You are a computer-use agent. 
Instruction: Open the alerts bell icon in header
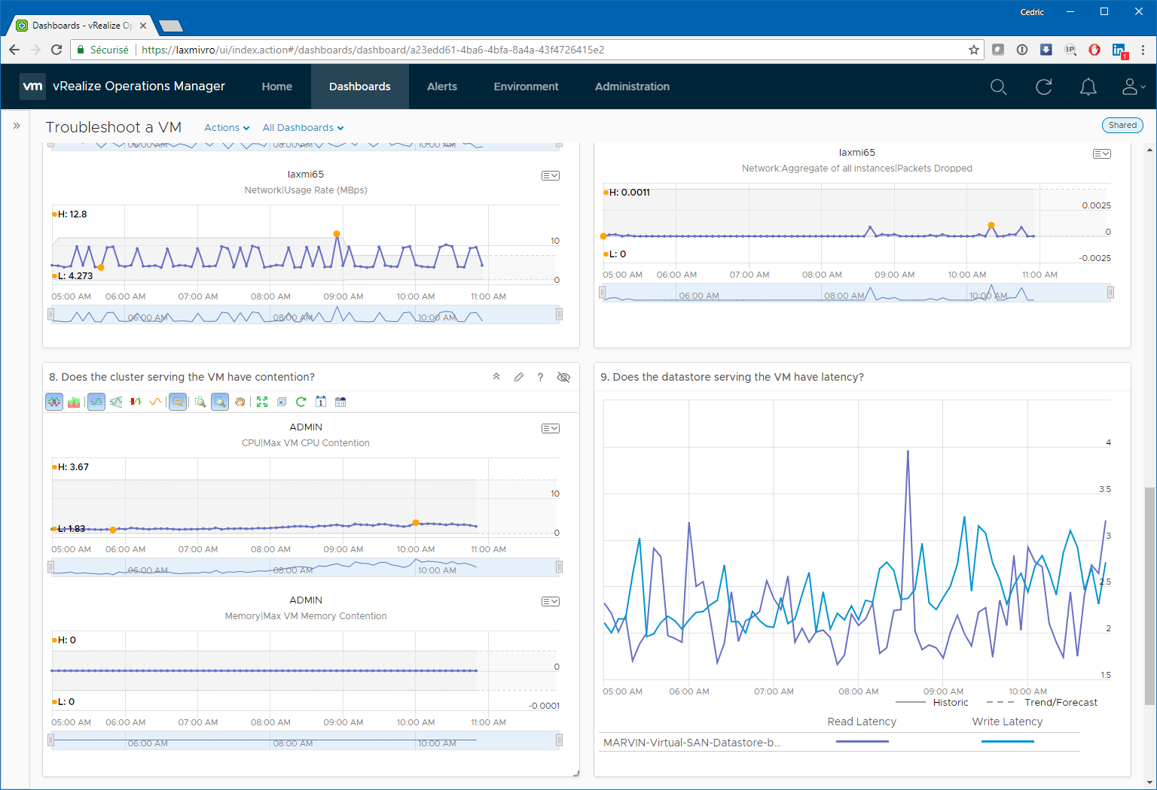(1088, 87)
